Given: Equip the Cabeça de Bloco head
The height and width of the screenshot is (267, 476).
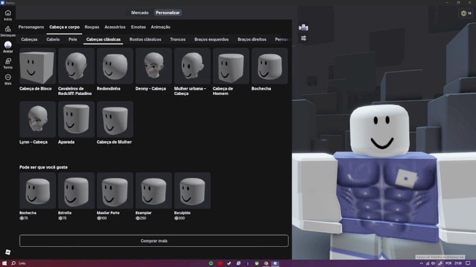Looking at the screenshot, I should pyautogui.click(x=37, y=66).
